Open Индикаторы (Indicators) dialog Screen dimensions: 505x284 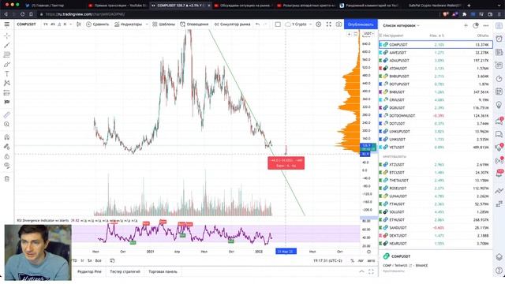[128, 24]
